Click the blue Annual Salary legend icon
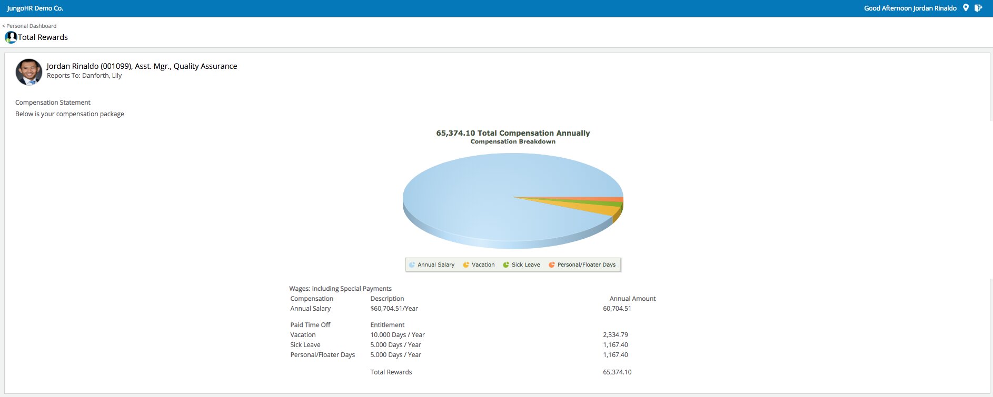This screenshot has width=993, height=397. [412, 265]
